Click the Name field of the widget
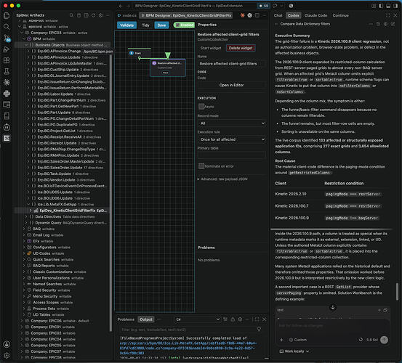This screenshot has width=402, height=363. click(x=231, y=64)
